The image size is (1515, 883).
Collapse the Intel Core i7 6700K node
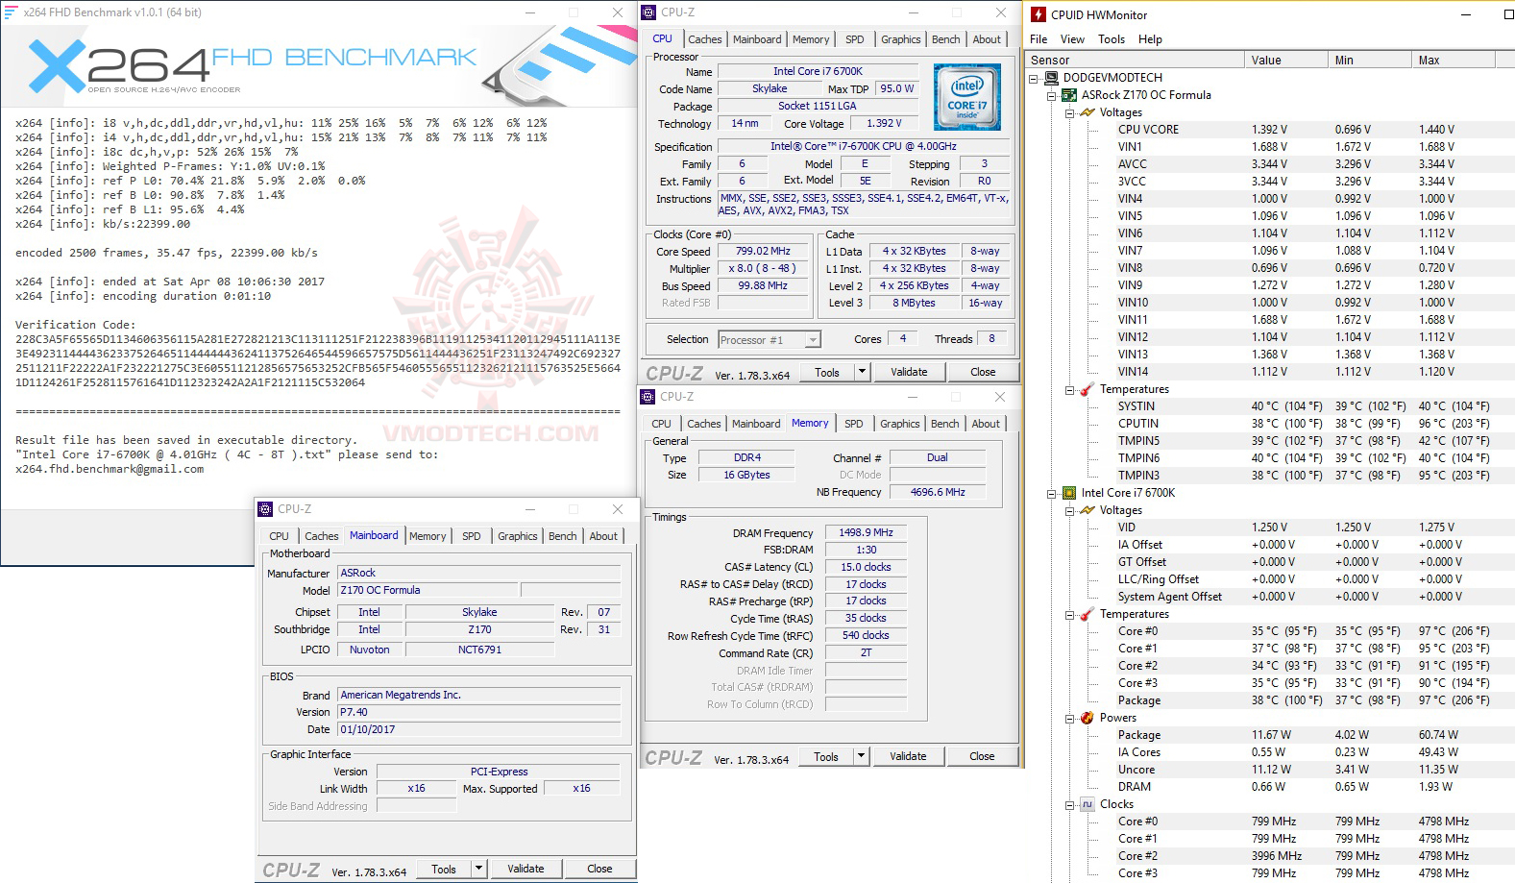tap(1051, 493)
